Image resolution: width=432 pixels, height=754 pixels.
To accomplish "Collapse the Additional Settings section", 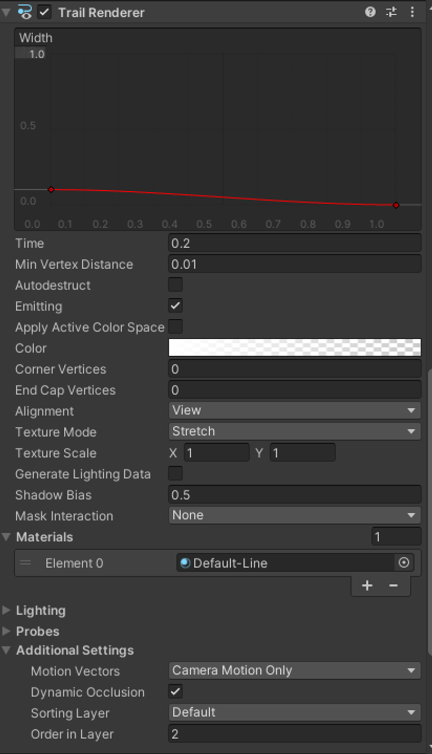I will click(x=6, y=650).
